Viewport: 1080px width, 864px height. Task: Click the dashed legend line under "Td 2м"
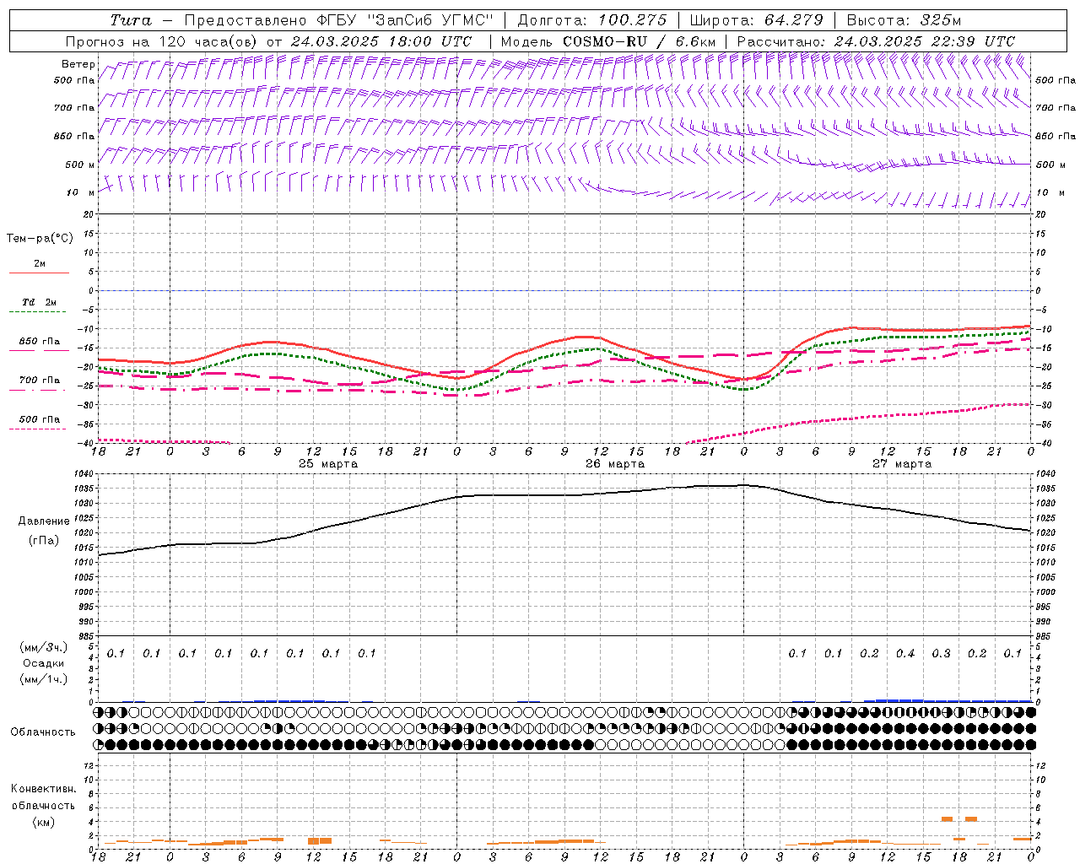tap(39, 313)
